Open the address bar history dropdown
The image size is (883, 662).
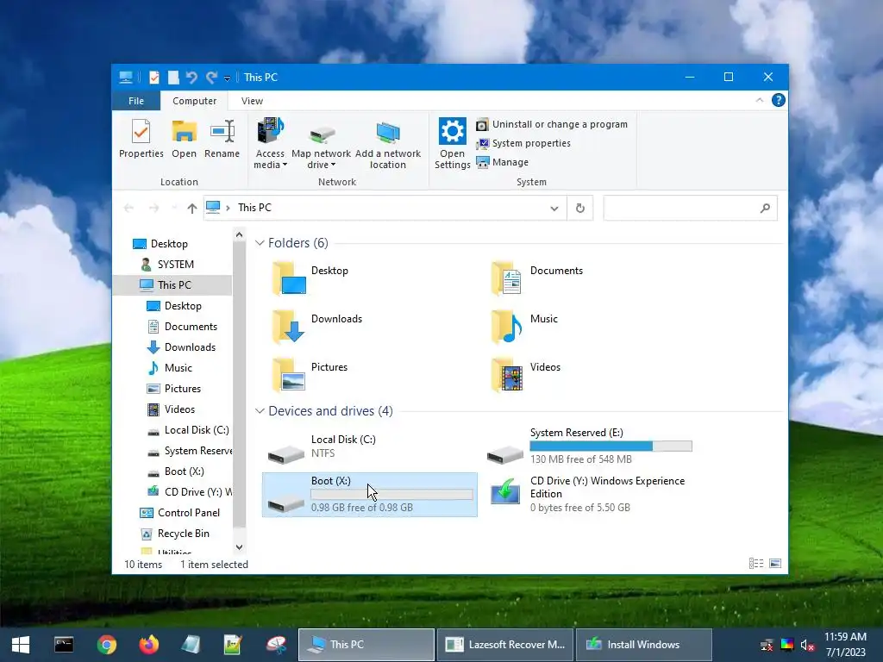554,209
